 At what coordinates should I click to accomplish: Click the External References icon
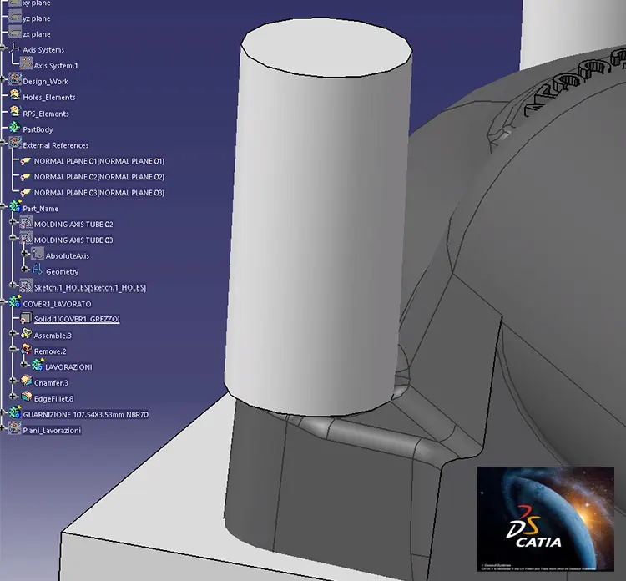point(15,144)
